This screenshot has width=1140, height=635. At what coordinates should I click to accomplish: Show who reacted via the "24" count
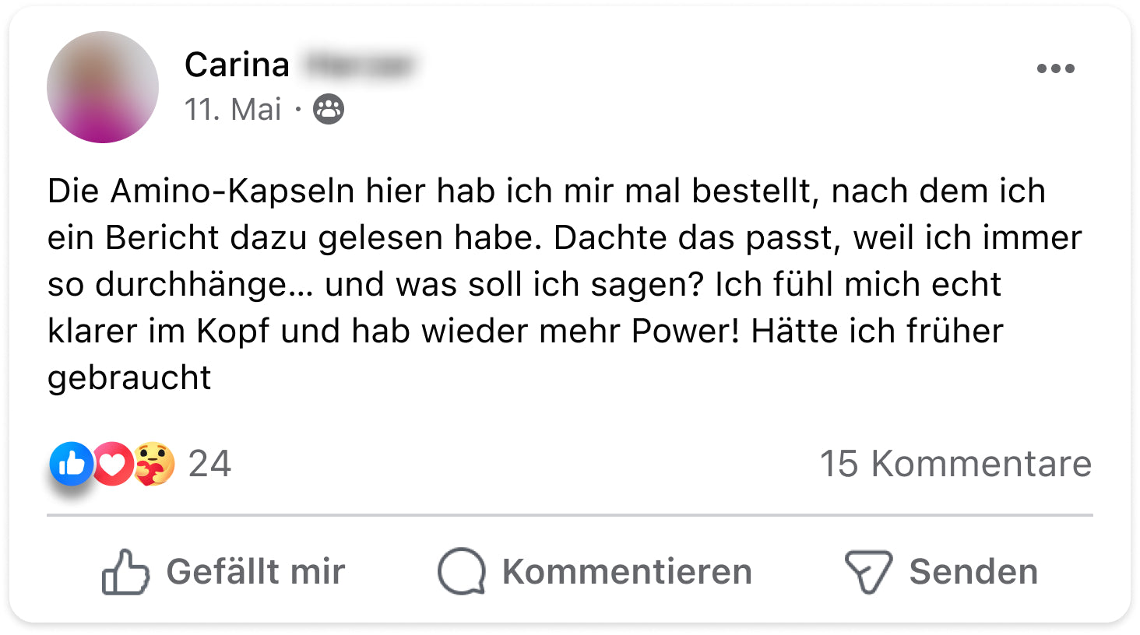[x=209, y=464]
